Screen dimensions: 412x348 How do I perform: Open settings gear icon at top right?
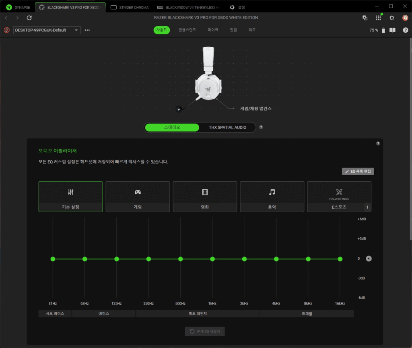[x=392, y=18]
